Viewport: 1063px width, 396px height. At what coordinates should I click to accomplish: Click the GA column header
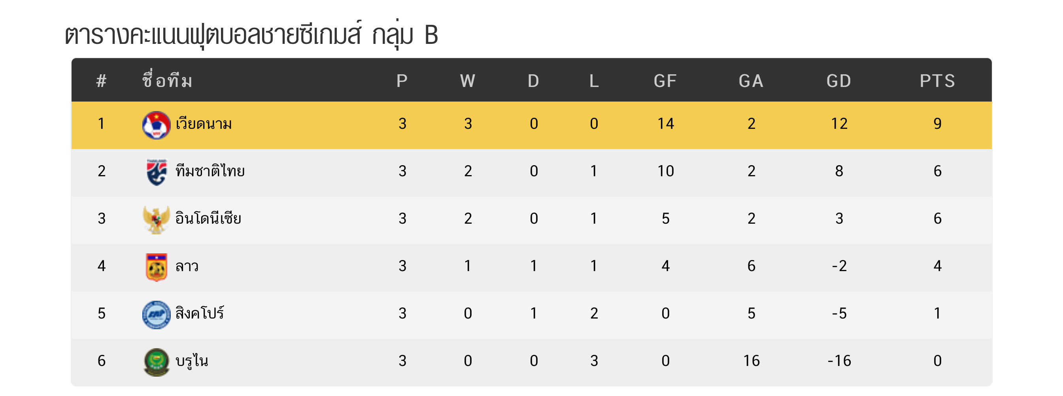[x=751, y=81]
